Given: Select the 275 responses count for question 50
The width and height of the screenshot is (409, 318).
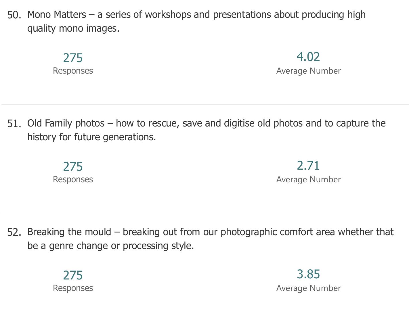Looking at the screenshot, I should click(x=73, y=58).
